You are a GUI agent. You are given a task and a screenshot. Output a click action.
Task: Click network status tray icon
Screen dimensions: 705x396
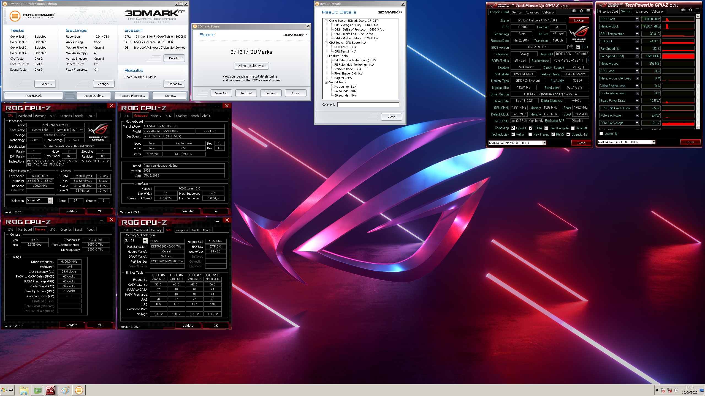(669, 390)
